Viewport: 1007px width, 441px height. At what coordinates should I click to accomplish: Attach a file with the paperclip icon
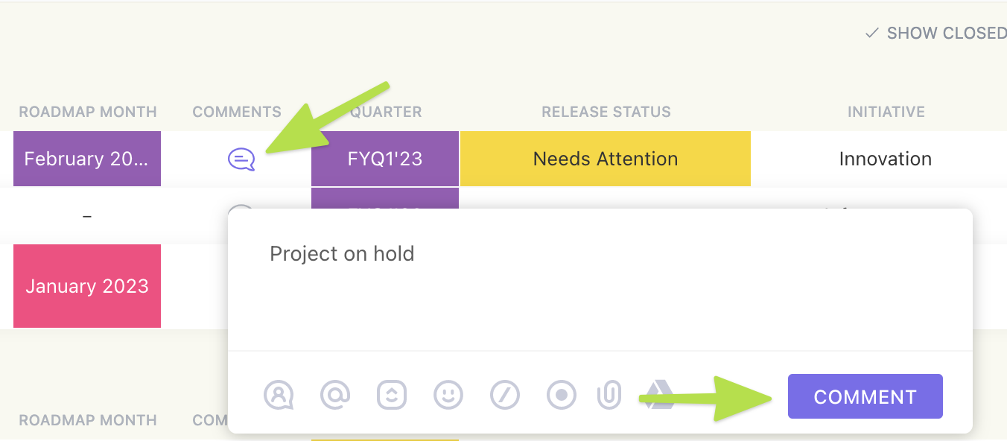pos(609,396)
